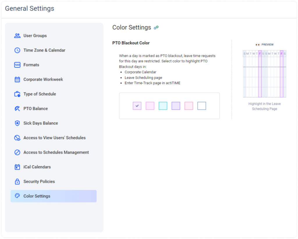Pick the lavender violet color swatch
Screen dimensions: 298x239
(176, 106)
